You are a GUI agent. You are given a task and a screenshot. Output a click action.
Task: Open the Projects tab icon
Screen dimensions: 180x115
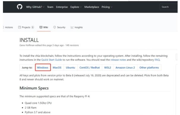[20, 27]
